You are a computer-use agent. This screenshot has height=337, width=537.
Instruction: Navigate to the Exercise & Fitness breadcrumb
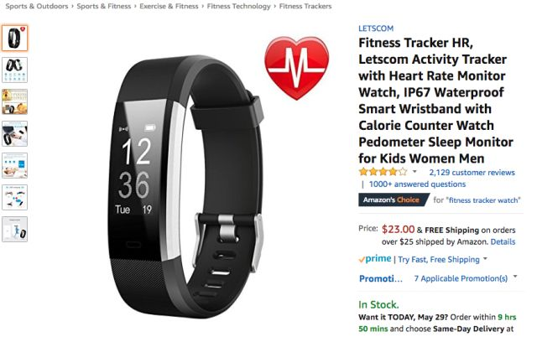169,6
